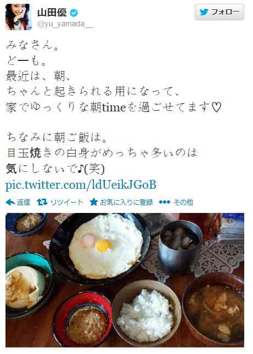The image size is (253, 354).
Task: Click the tweet text starting with みなさん
Action: [33, 45]
